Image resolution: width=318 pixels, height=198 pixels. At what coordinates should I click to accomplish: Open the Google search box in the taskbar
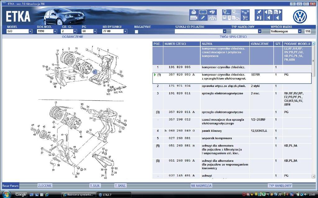tap(21, 195)
